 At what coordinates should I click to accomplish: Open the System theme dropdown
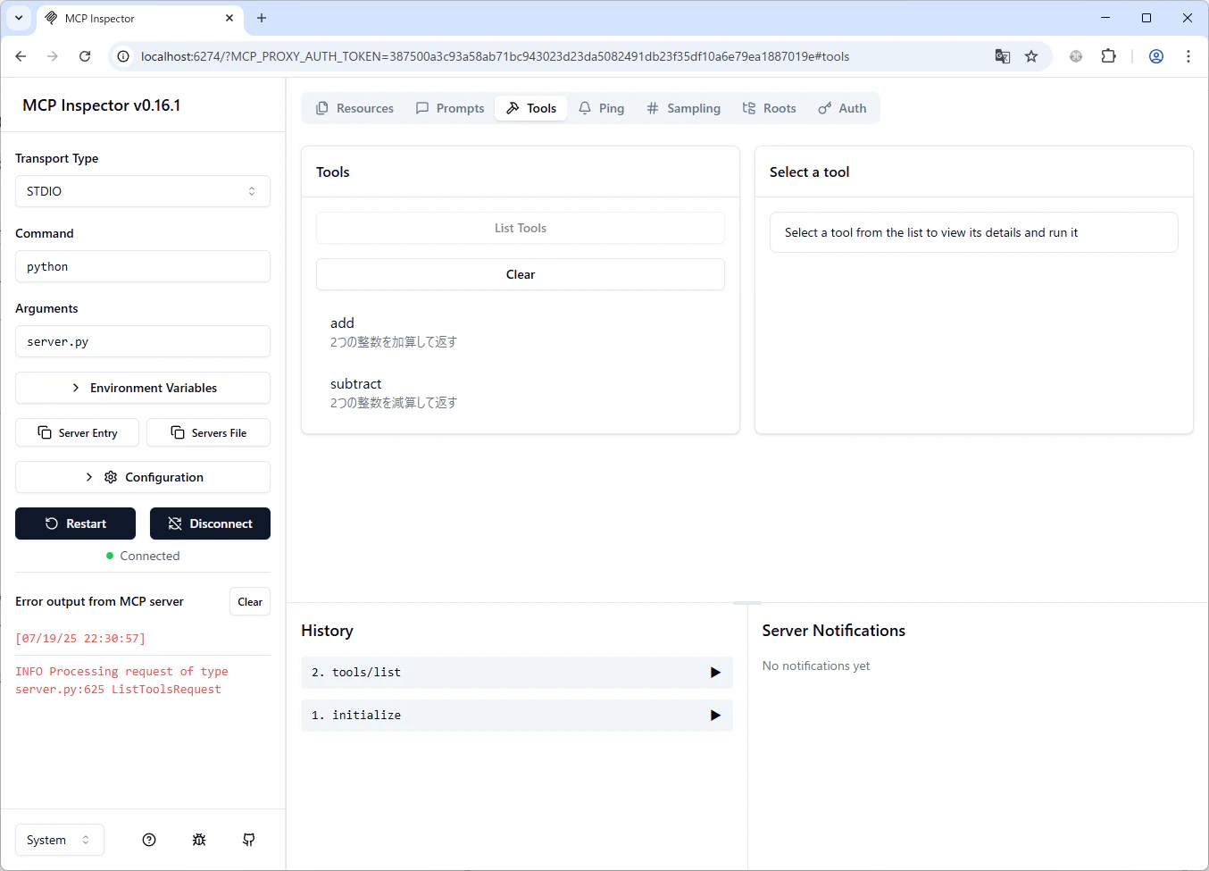point(60,840)
